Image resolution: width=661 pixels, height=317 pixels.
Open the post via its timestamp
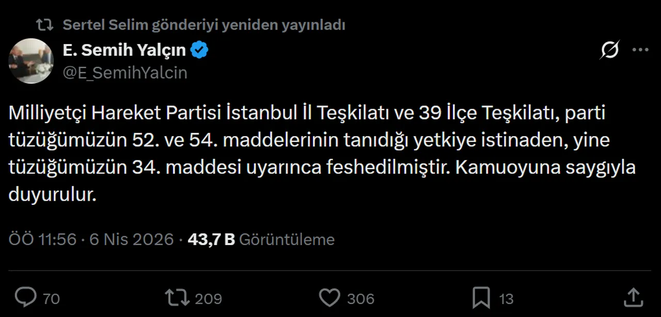click(x=90, y=239)
